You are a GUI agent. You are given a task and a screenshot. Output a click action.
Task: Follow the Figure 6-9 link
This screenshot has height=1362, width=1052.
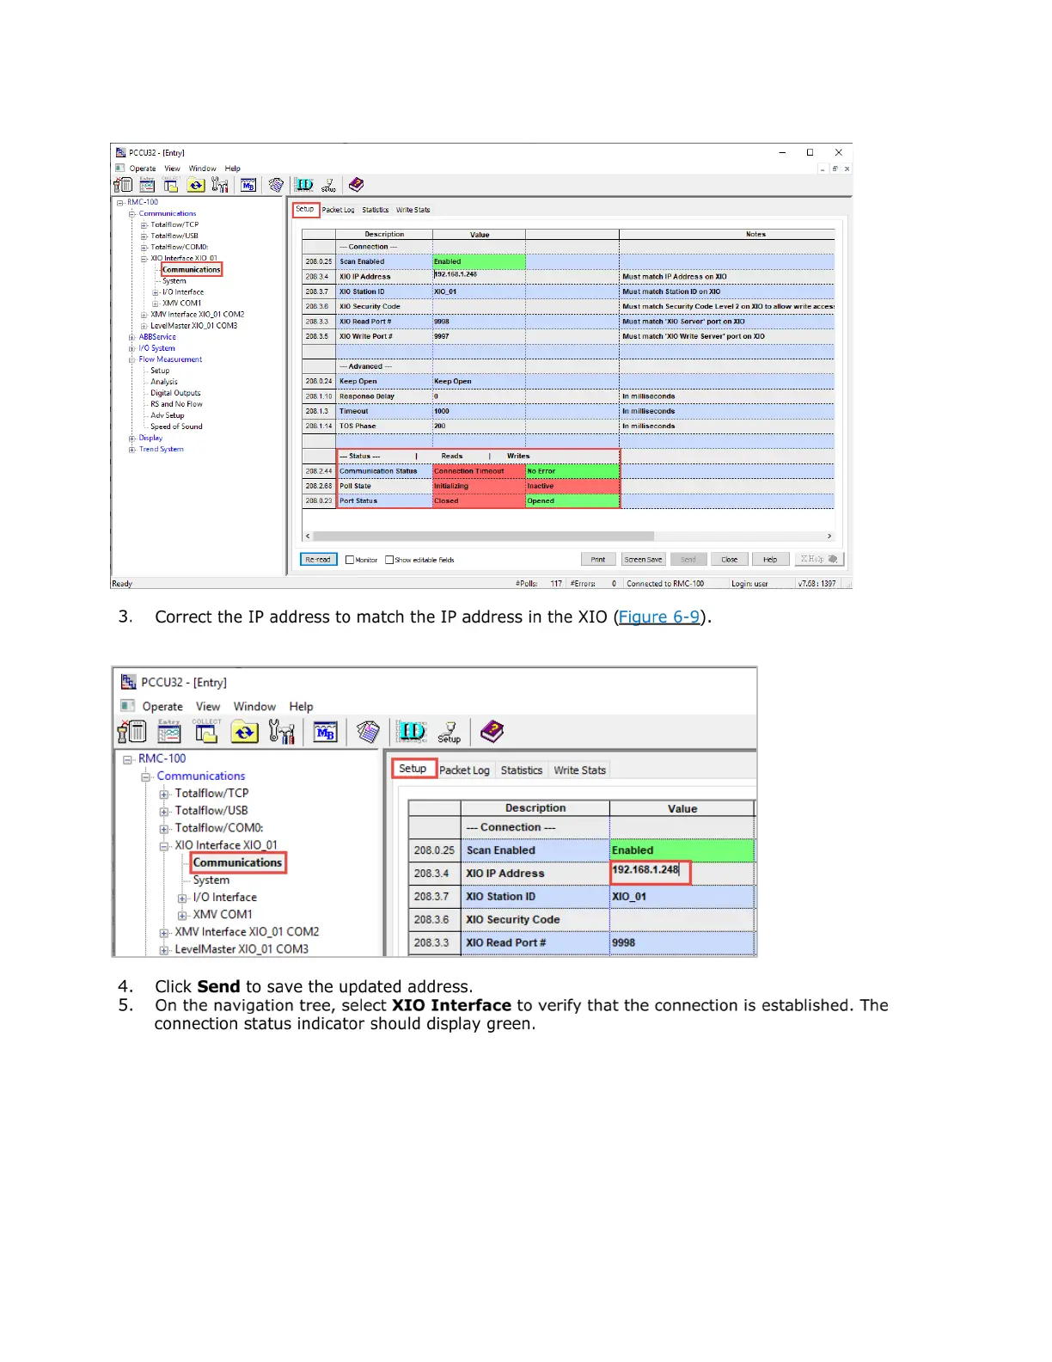coord(658,617)
